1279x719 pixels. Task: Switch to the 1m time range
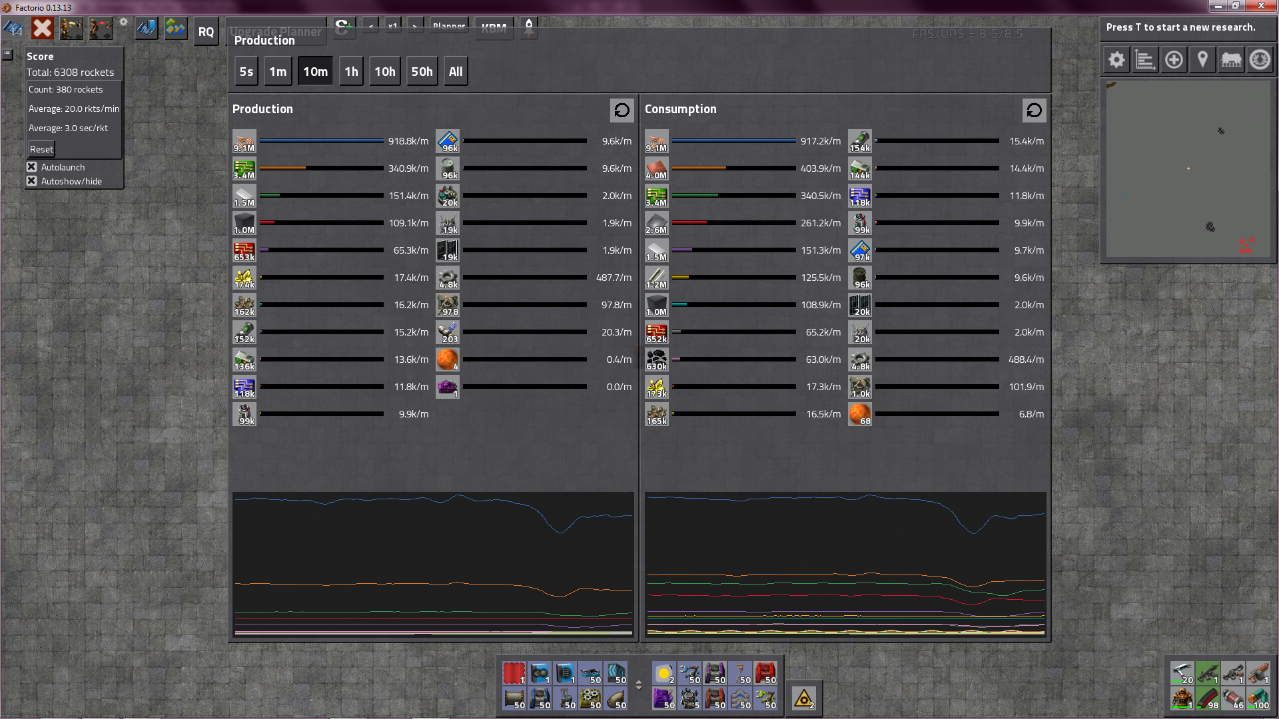click(x=278, y=72)
